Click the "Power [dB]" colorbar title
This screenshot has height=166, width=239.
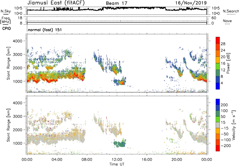pyautogui.click(x=228, y=63)
